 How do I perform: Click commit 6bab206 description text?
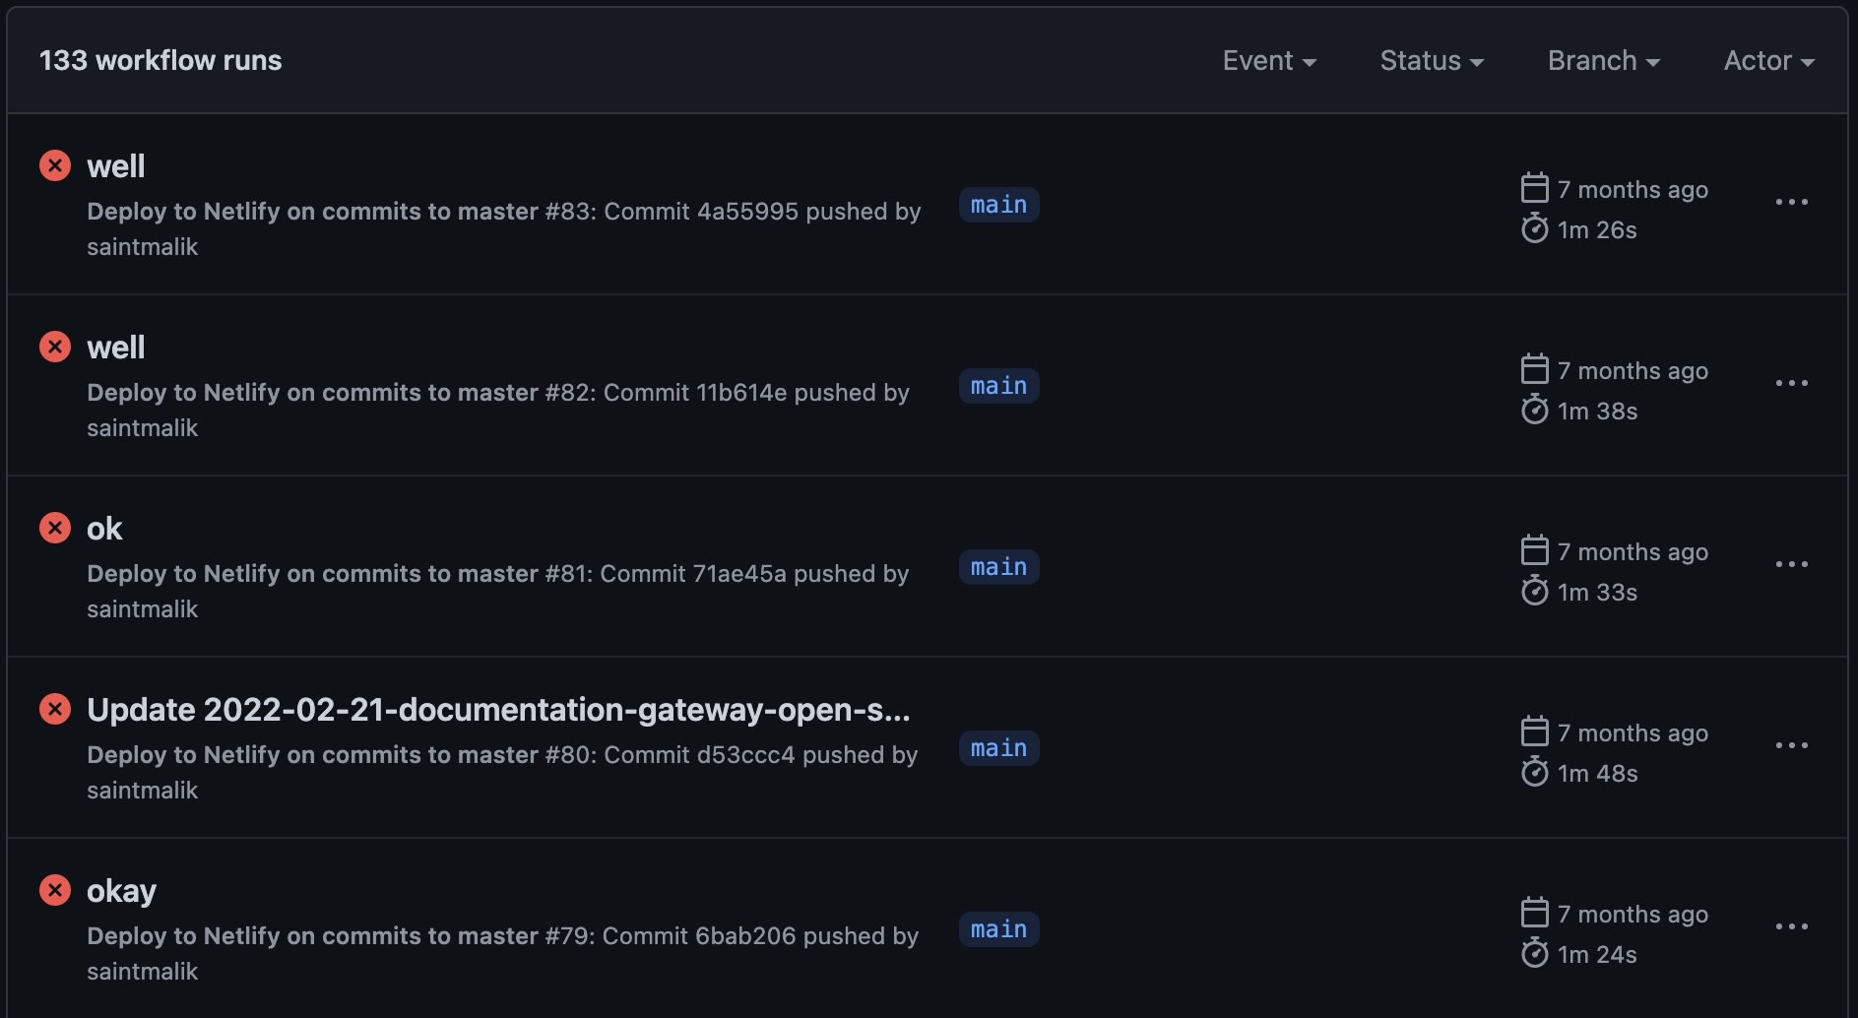[502, 953]
